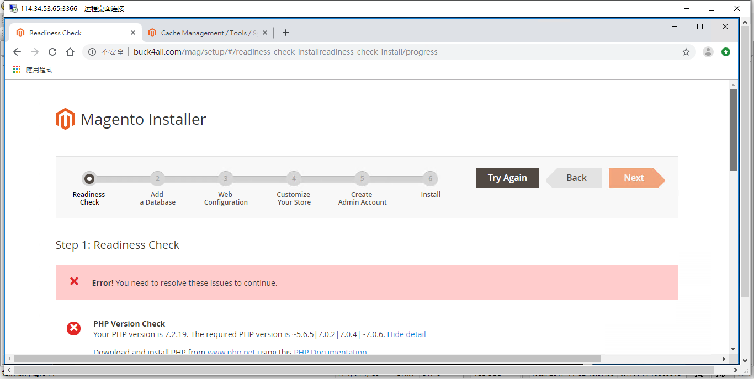Go back using the browser back arrow

click(x=17, y=52)
